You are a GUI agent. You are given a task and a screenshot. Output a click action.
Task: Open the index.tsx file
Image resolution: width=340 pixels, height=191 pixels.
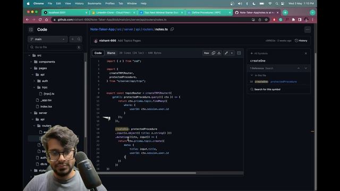click(x=46, y=107)
